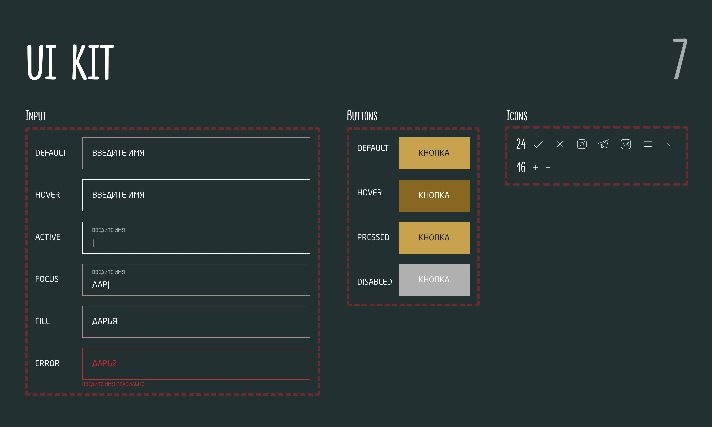Click the Fill input containing ДАРЬЯ

[196, 322]
